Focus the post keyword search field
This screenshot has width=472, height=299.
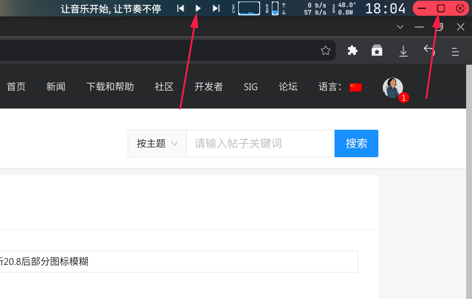point(260,143)
